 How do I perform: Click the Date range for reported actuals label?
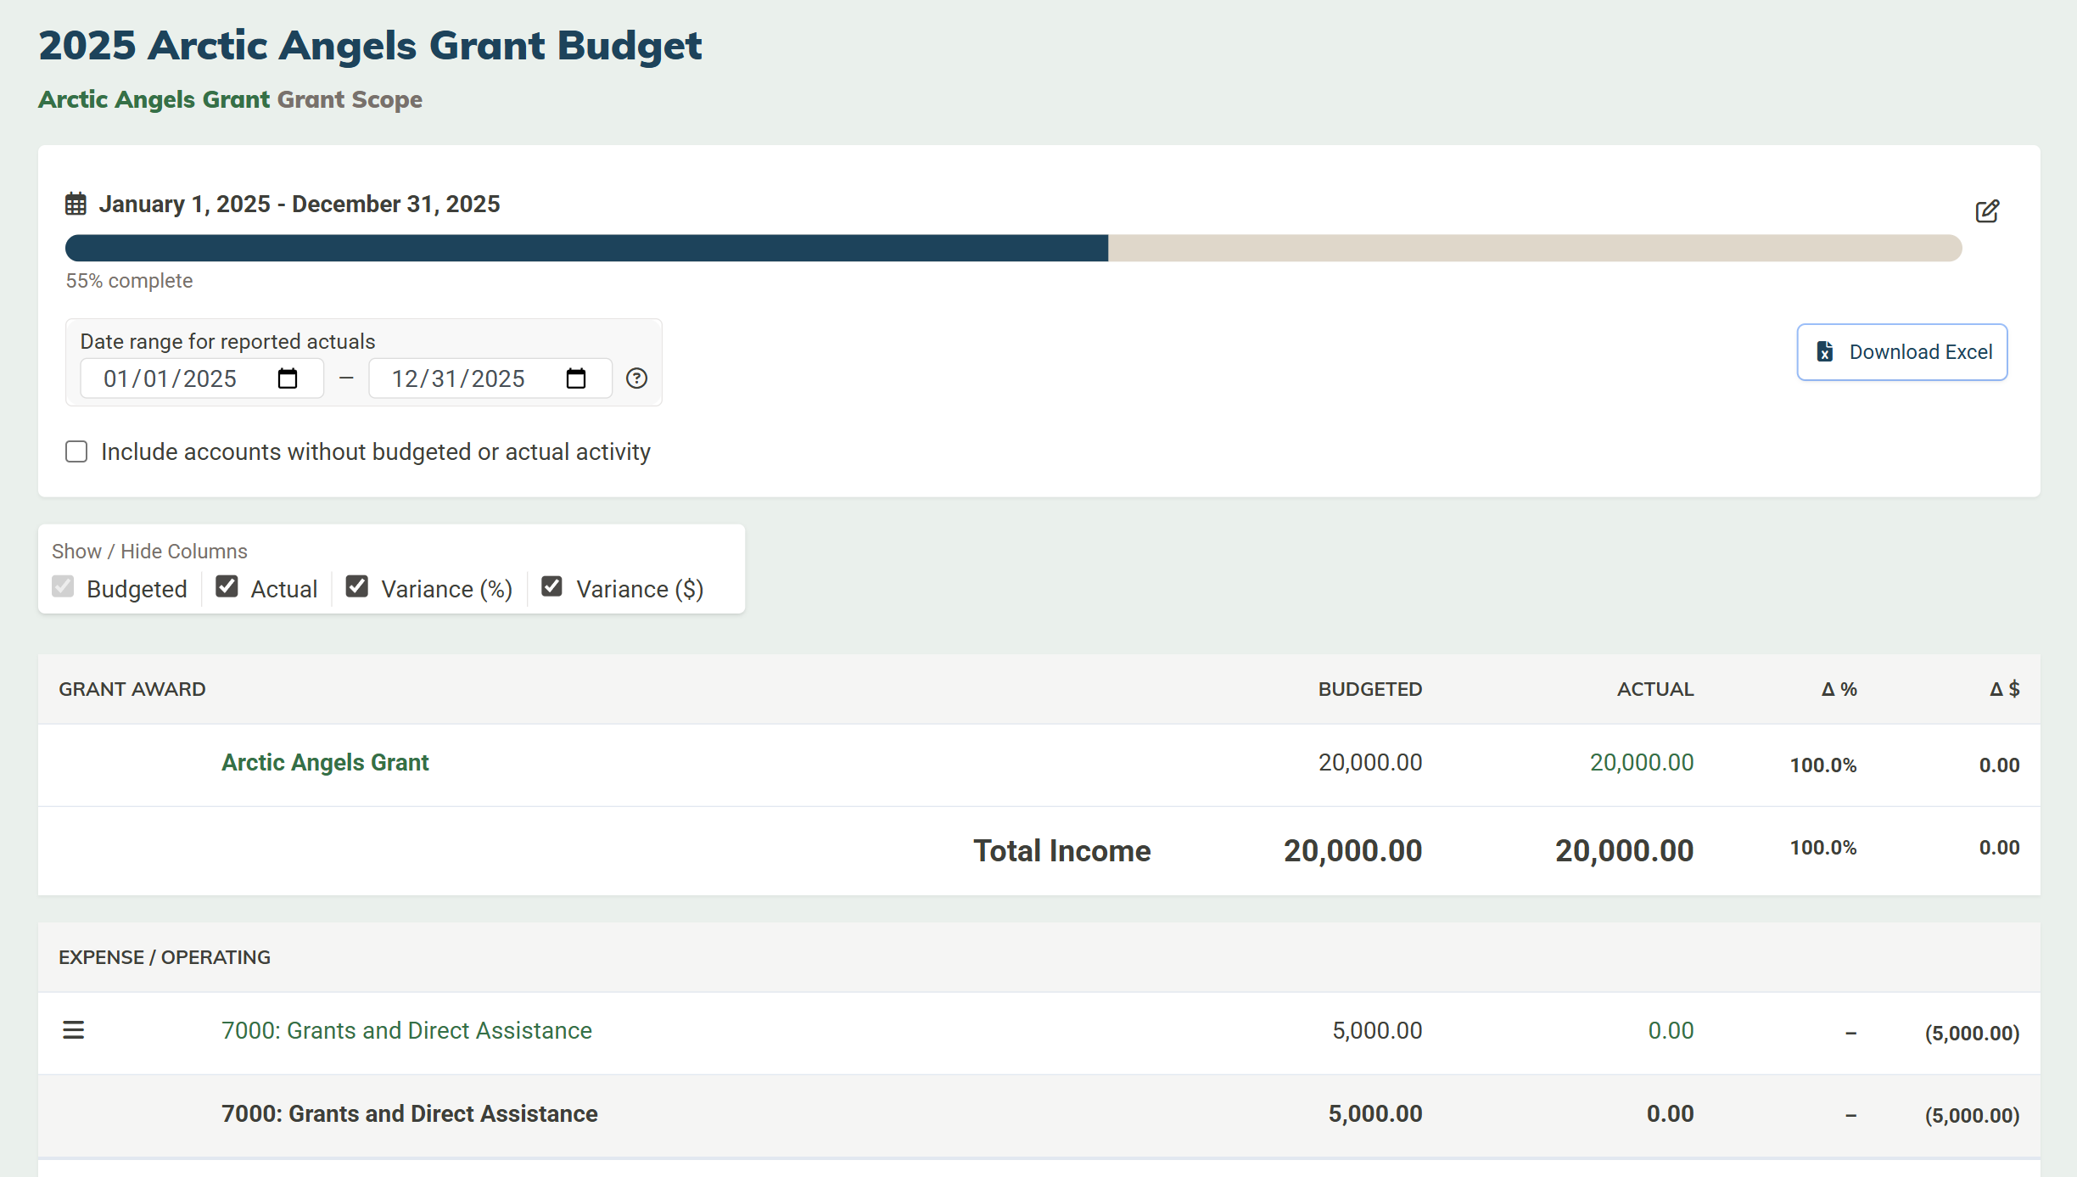[x=227, y=341]
